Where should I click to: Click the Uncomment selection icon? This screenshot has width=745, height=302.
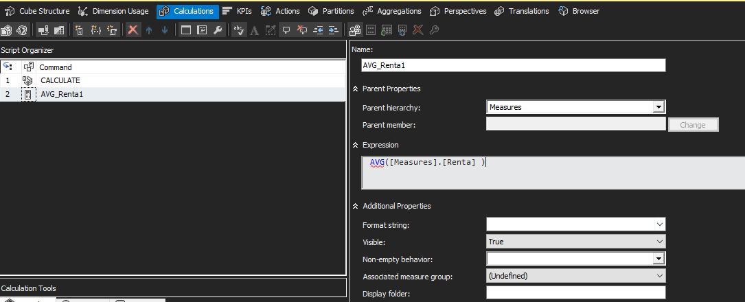(302, 30)
